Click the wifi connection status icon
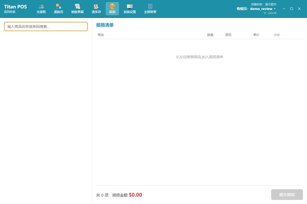The width and height of the screenshot is (307, 204). [x=265, y=13]
